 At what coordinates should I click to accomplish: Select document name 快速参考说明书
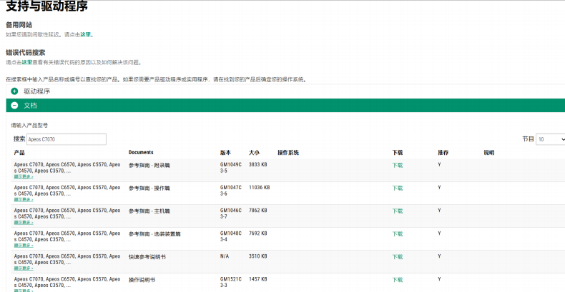pyautogui.click(x=147, y=257)
